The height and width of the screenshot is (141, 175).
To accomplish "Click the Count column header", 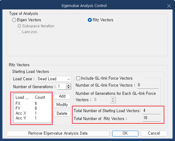I will point(42,98).
